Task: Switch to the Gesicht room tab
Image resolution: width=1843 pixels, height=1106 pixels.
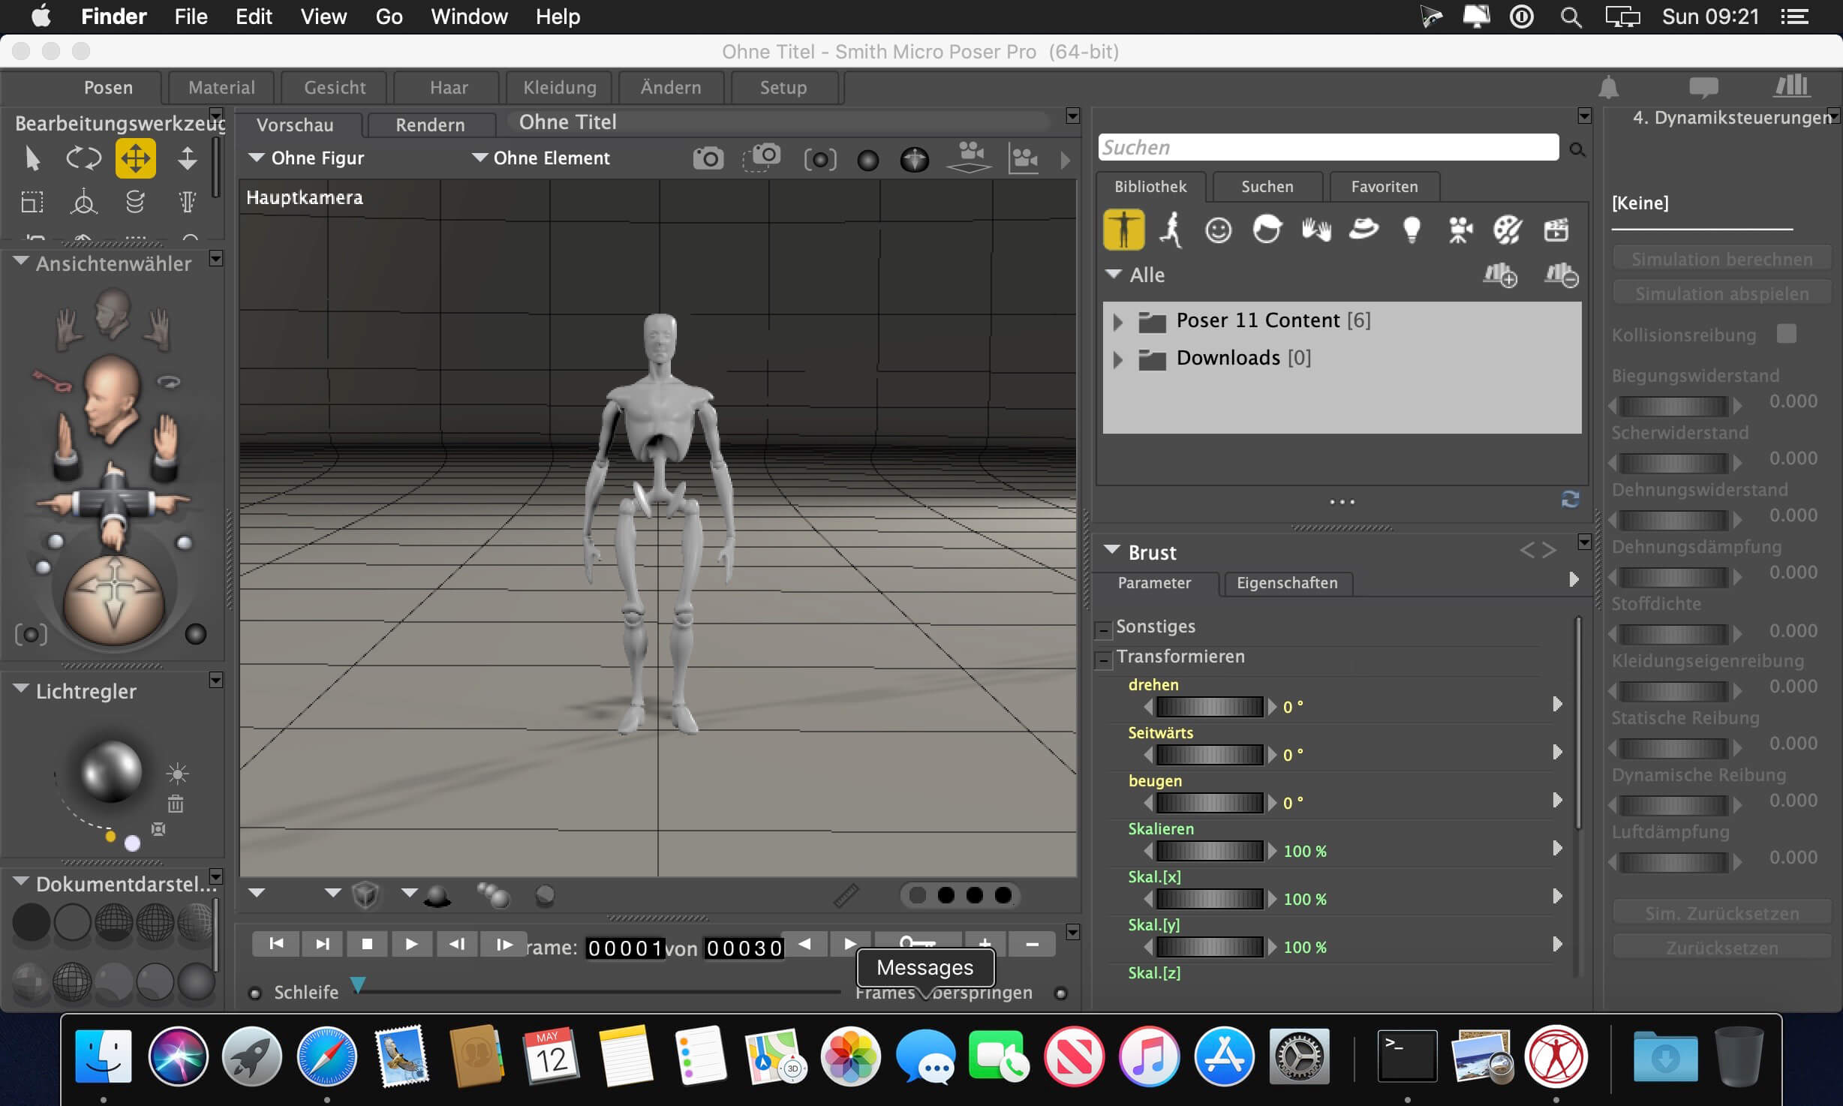Action: tap(335, 88)
